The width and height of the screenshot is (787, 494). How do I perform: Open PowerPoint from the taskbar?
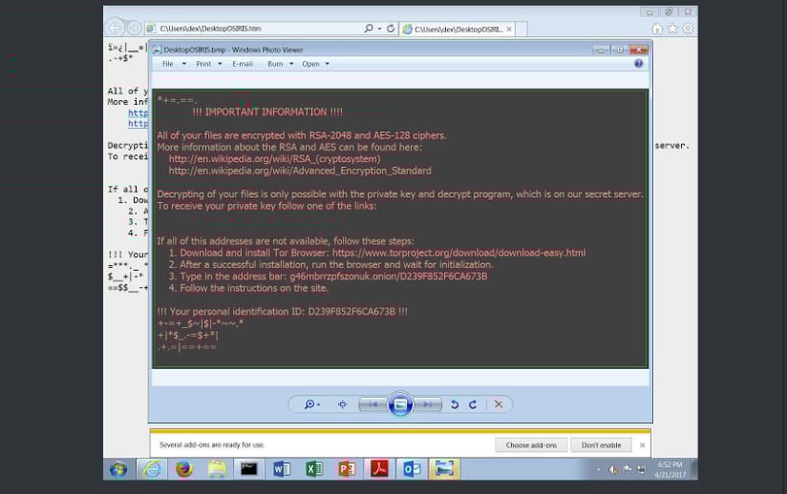(347, 470)
